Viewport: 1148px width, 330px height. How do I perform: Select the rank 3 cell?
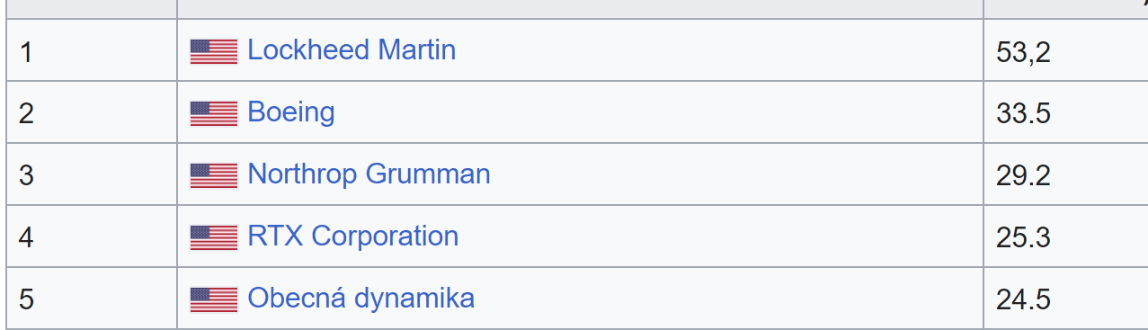92,174
